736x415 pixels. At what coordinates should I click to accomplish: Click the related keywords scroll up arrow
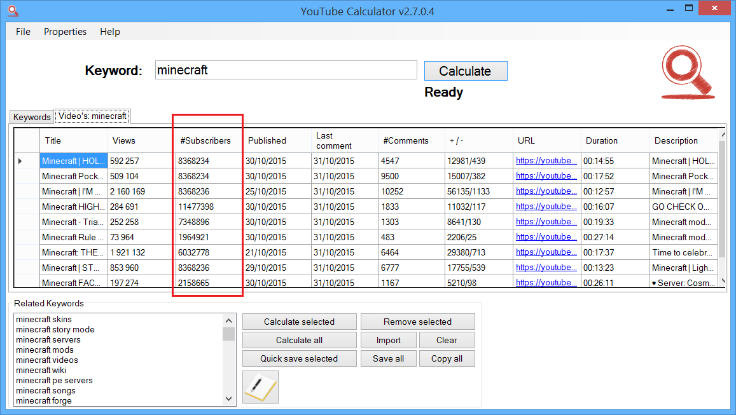point(228,321)
